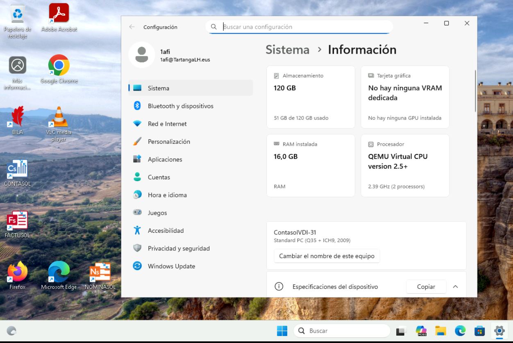This screenshot has height=343, width=513.
Task: Click Cambiar el nombre de este equipo
Action: 327,256
